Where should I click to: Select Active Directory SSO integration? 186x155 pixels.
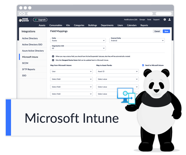(33, 44)
